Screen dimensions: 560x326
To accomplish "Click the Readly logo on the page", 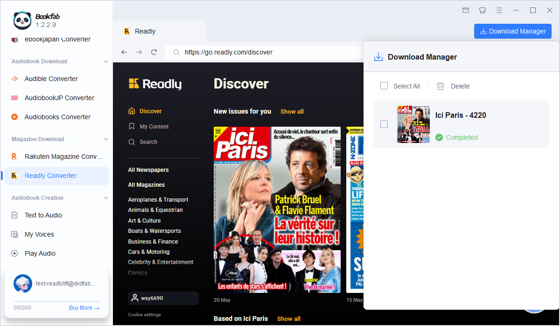I will 155,84.
